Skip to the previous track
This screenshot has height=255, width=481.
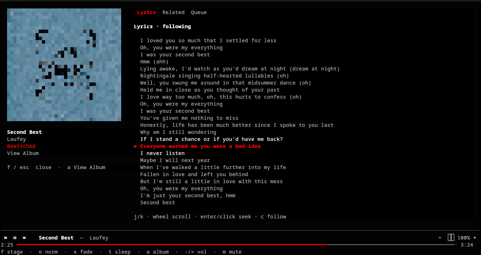click(x=6, y=238)
